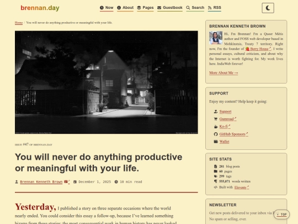The height and width of the screenshot is (224, 298).
Task: Click the cart icon beside Gumroad
Action: (x=216, y=119)
